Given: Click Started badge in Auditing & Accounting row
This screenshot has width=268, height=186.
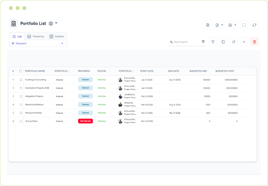Looking at the screenshot, I should point(86,80).
